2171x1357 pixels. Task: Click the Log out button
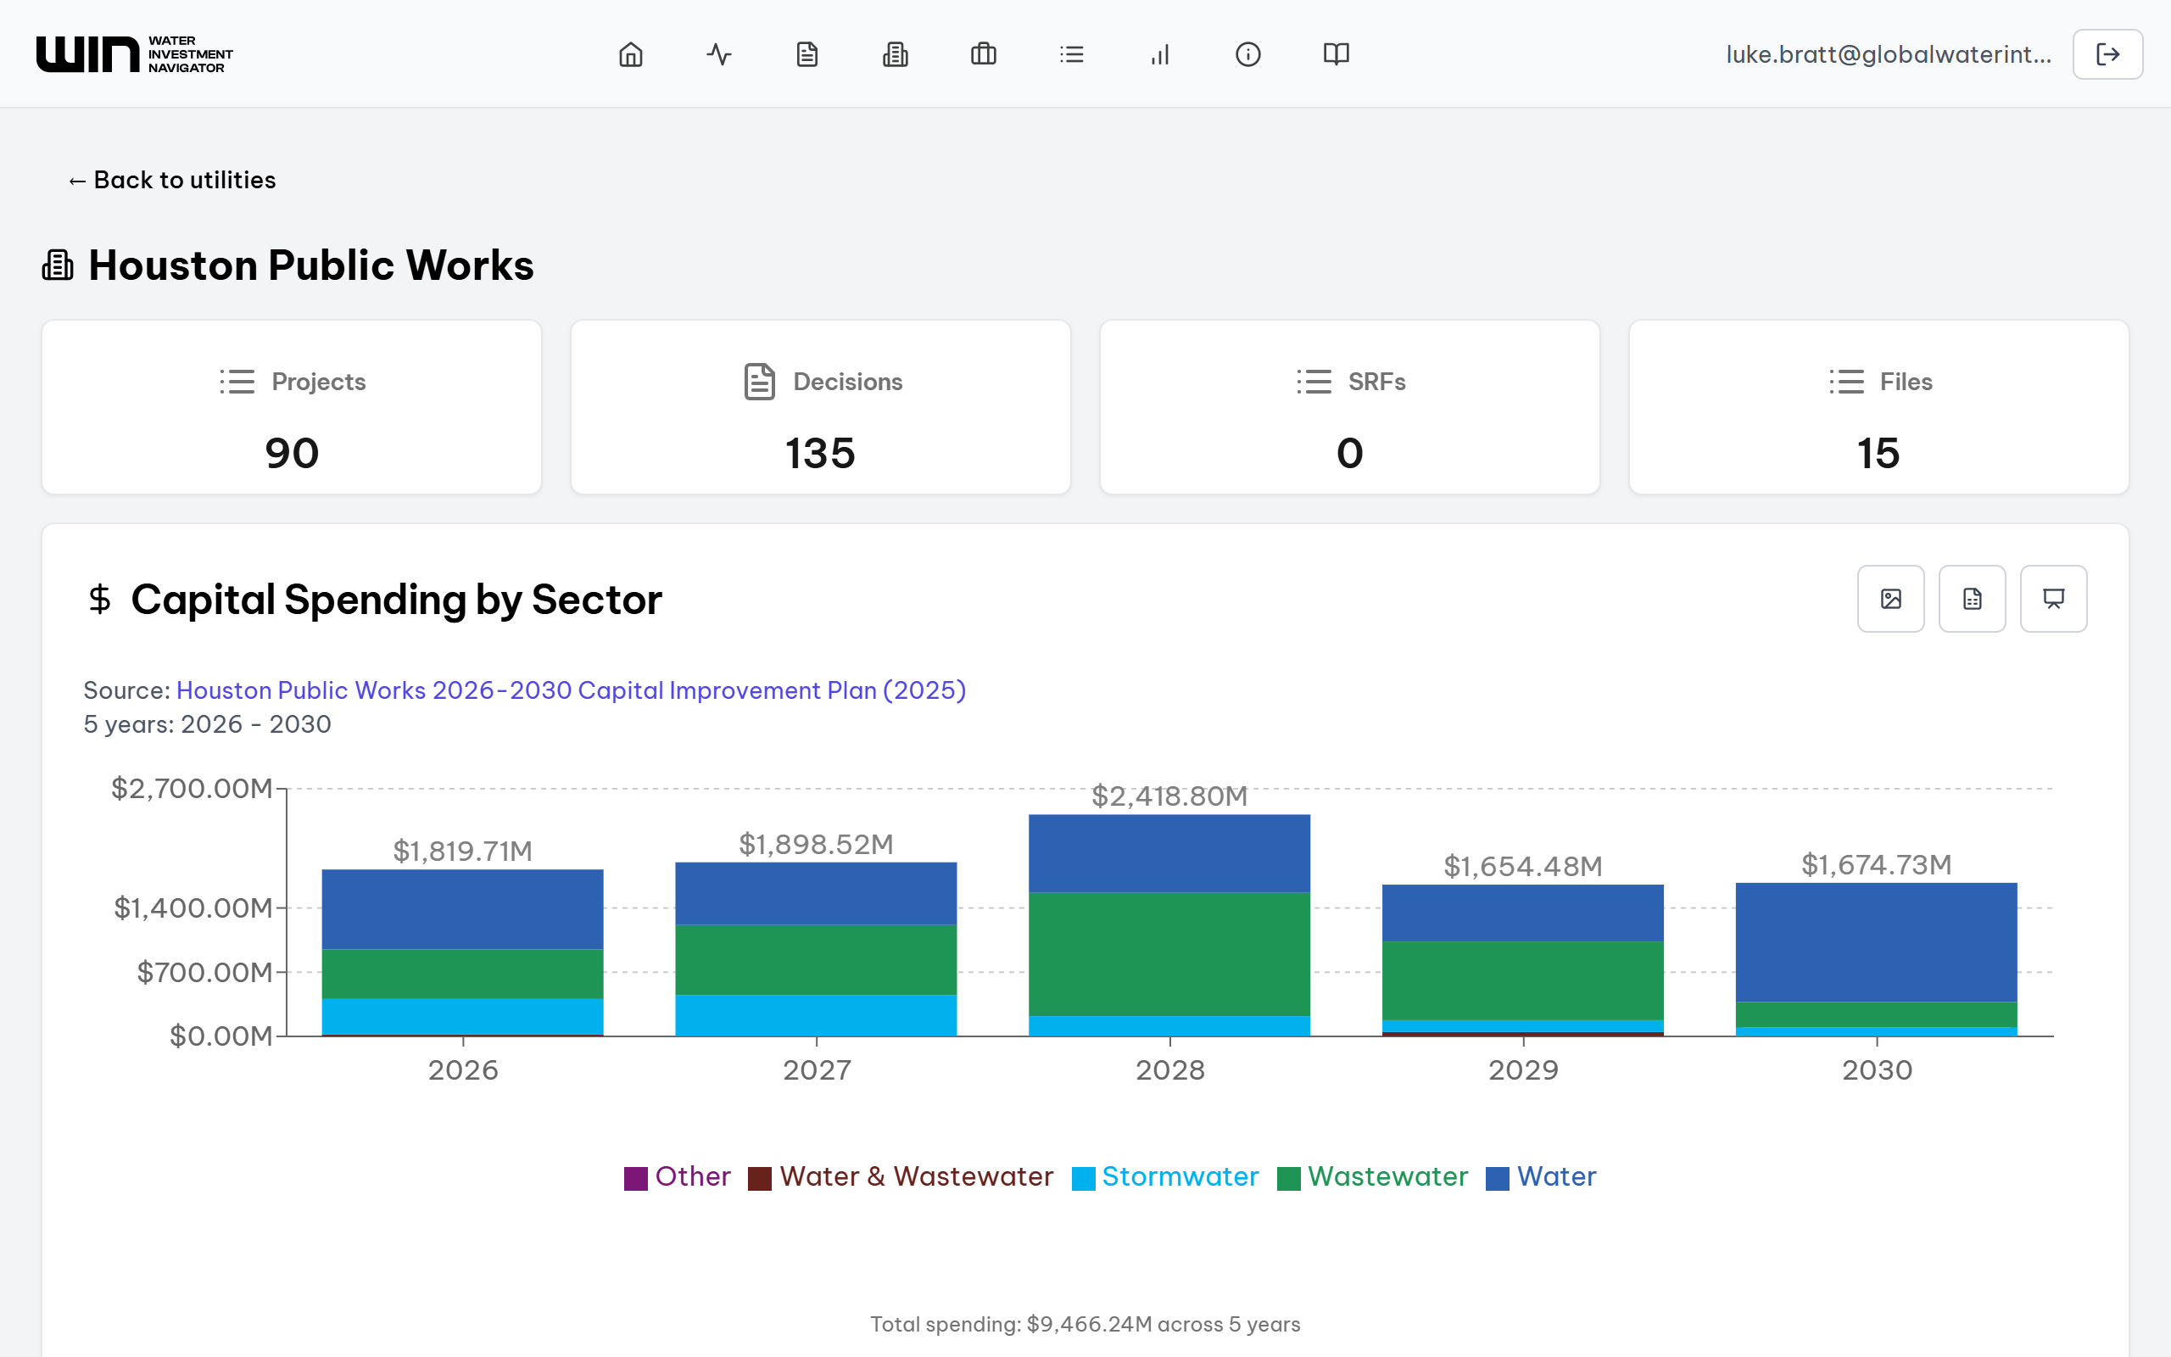tap(2107, 53)
